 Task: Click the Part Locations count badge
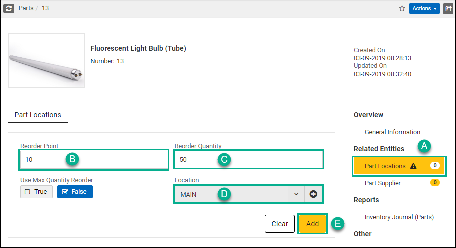[x=435, y=166]
